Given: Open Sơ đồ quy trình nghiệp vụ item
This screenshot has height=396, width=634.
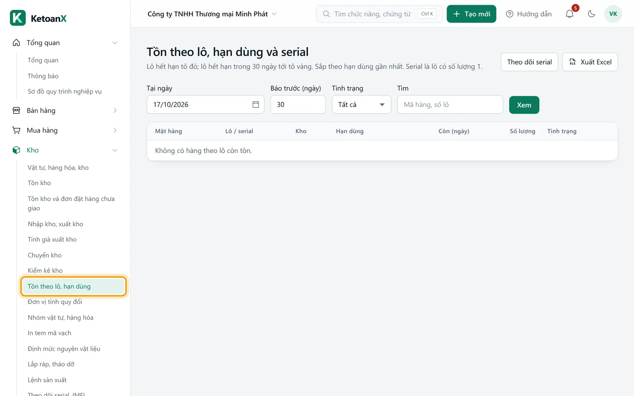Looking at the screenshot, I should [x=65, y=91].
